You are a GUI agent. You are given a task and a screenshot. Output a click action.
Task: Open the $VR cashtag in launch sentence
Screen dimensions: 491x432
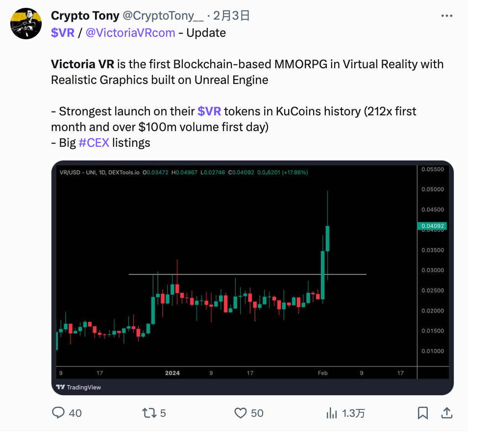pos(209,111)
